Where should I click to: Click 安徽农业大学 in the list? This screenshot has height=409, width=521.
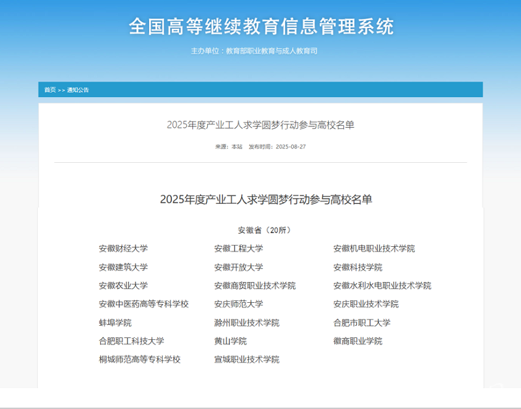123,285
